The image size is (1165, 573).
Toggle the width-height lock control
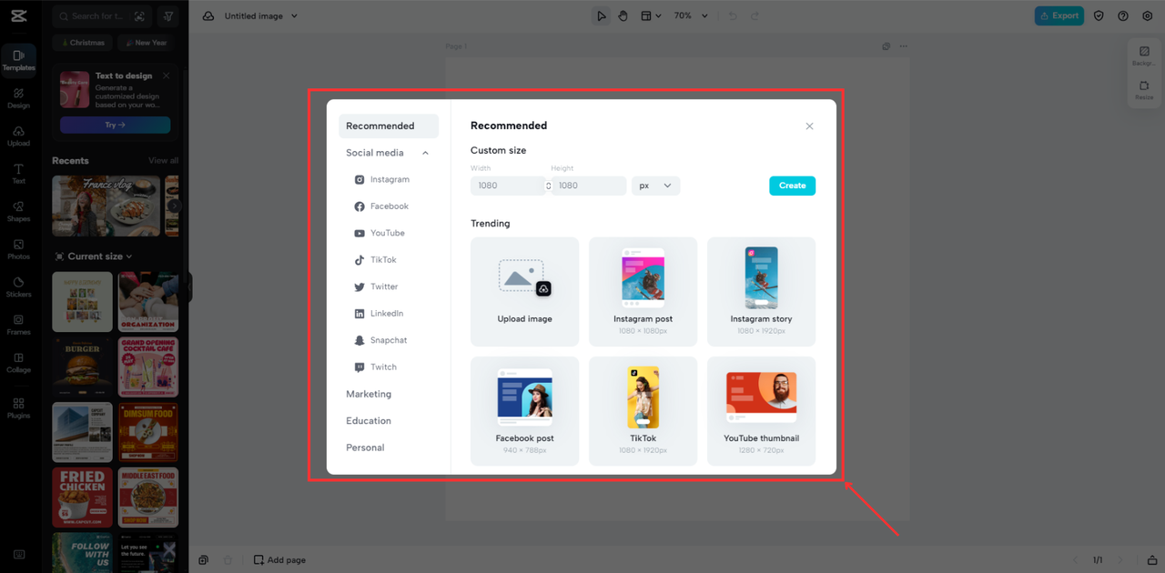[x=548, y=186]
